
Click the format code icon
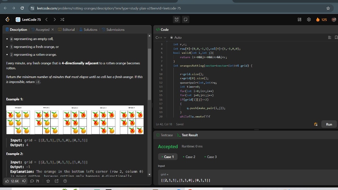330,38
